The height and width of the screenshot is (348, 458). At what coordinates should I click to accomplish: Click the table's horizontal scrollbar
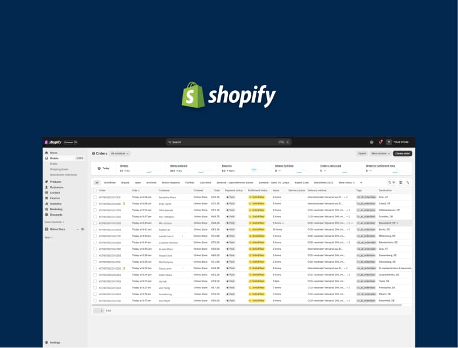pyautogui.click(x=247, y=305)
